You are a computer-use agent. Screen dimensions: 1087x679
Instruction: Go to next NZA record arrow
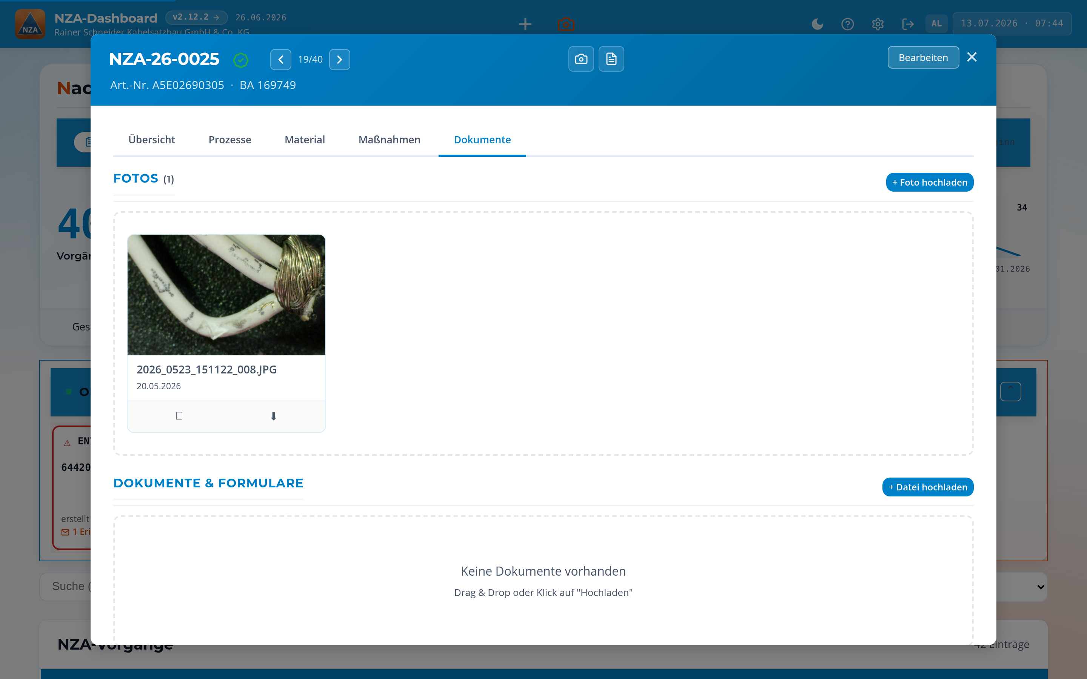340,59
